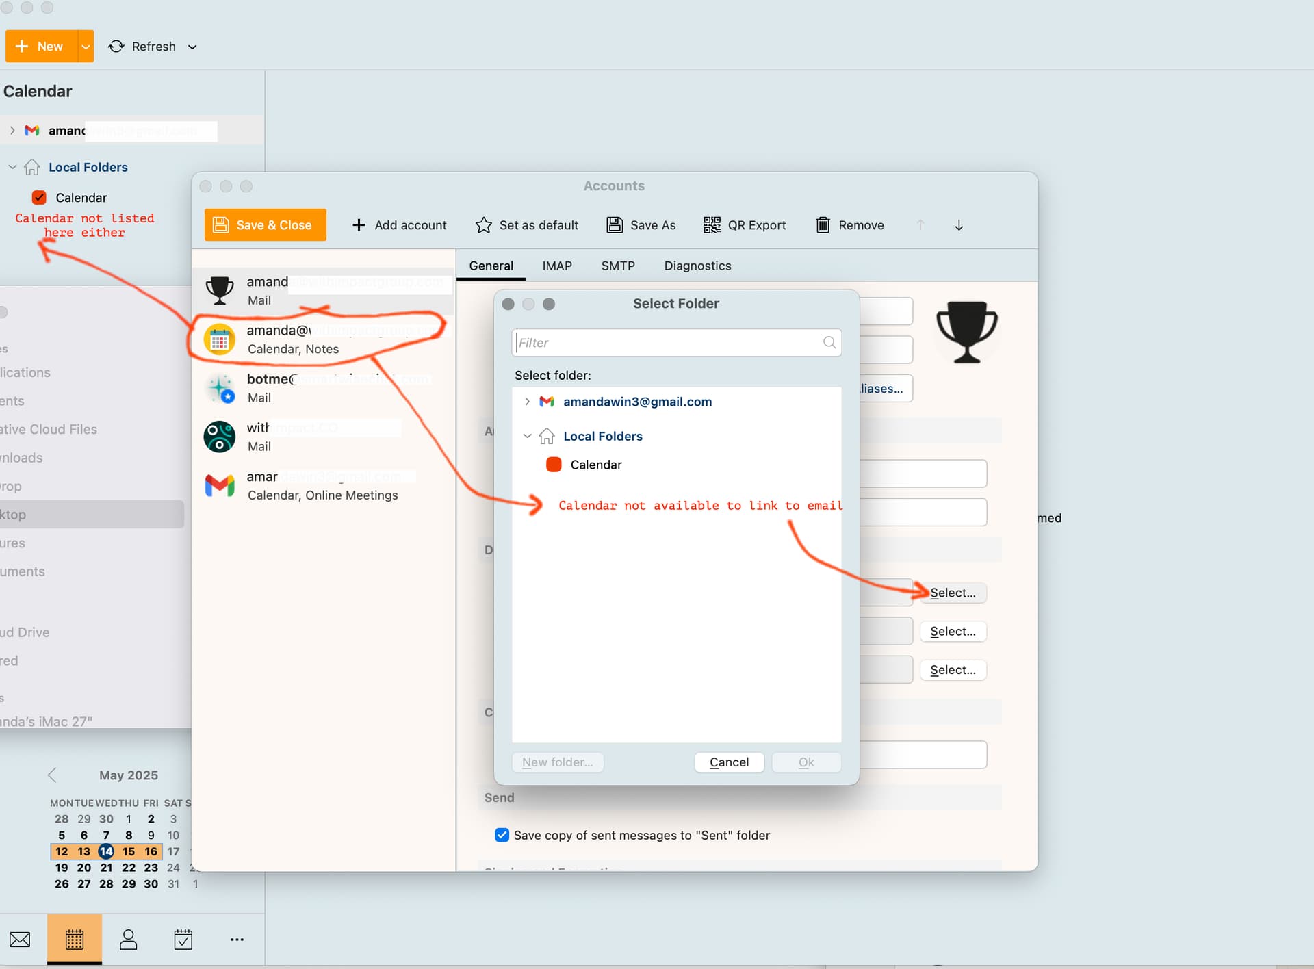Uncheck the Calendar checkbox under Local Folders

pyautogui.click(x=39, y=198)
